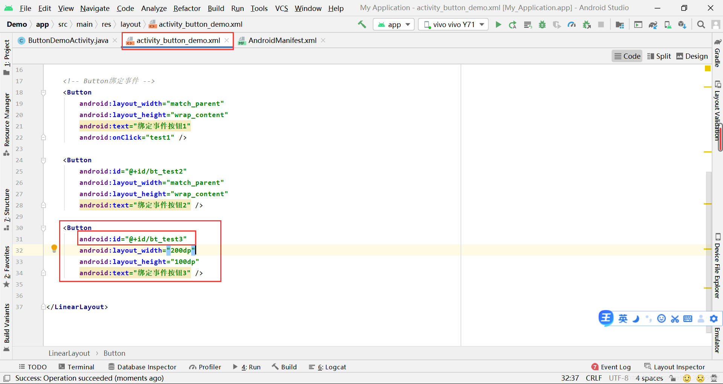Open the Profile app gauge icon

point(572,25)
